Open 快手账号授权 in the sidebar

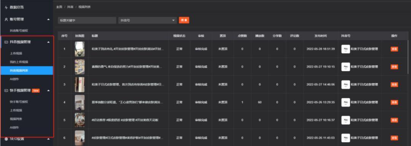19,102
